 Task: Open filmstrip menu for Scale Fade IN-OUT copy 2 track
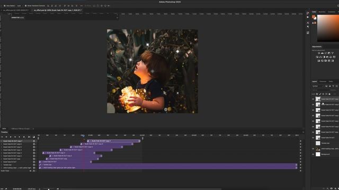tap(34, 156)
